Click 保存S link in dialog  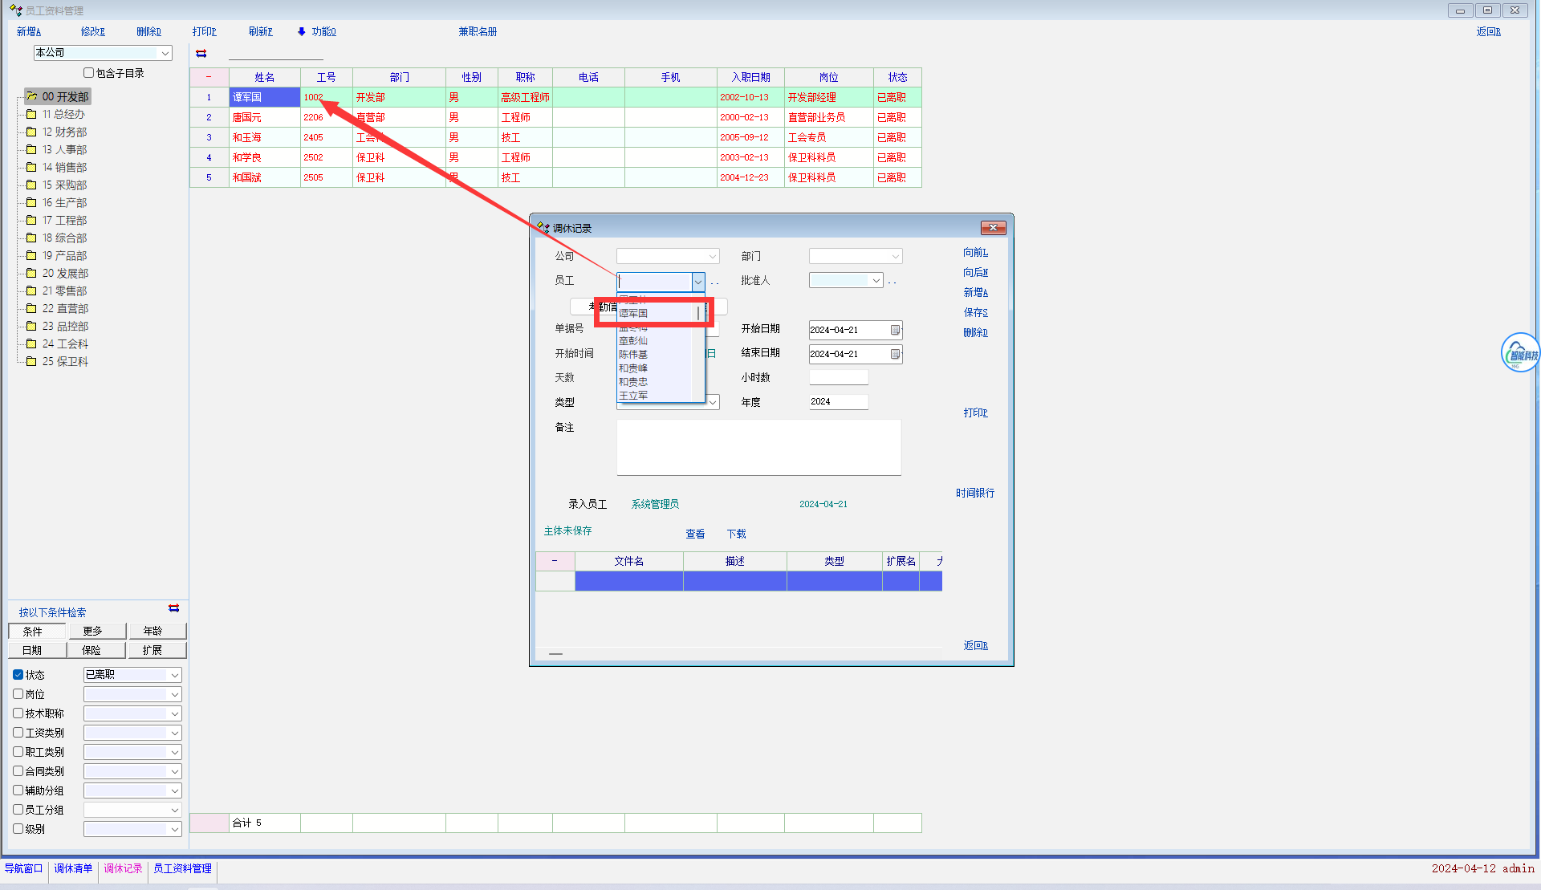975,313
